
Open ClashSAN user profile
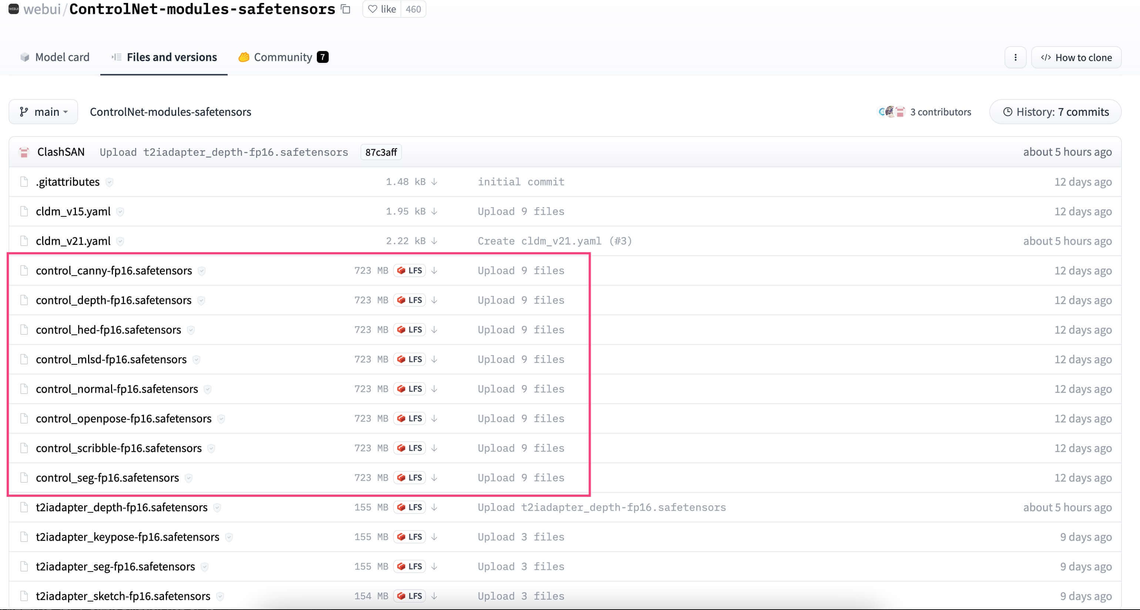pos(61,152)
